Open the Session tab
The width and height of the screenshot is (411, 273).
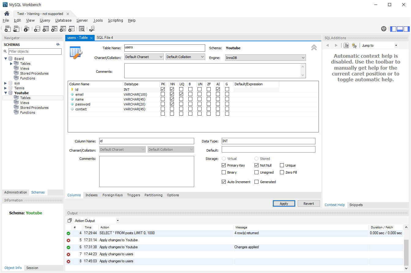32,268
